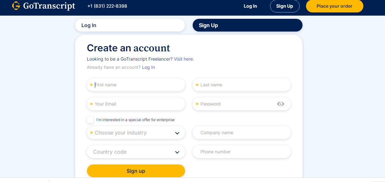Click 'Log In' link under account prompt

pos(148,67)
